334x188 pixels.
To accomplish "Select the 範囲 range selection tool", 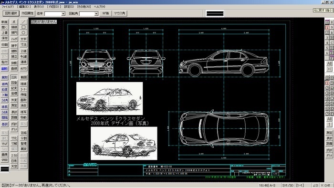I will [x=23, y=77].
